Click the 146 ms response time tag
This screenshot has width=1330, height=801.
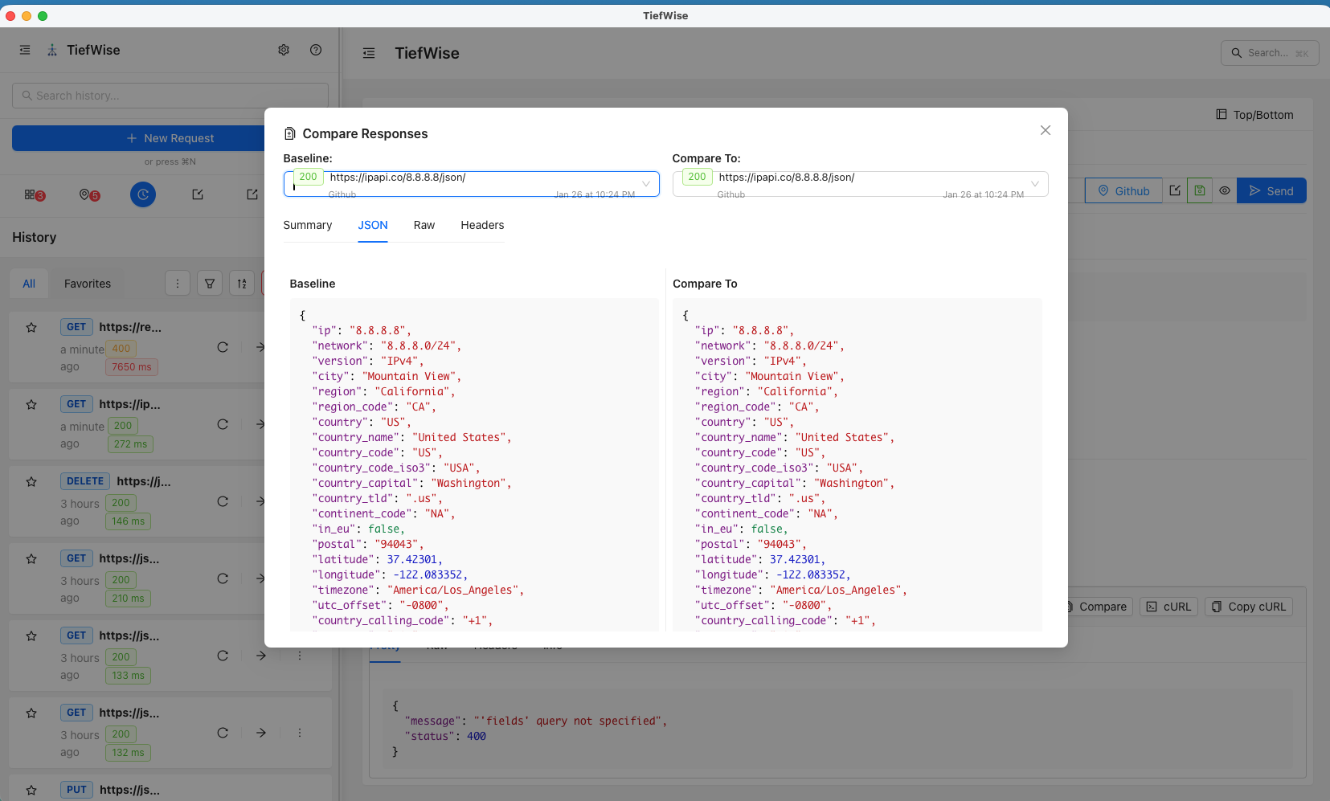pyautogui.click(x=129, y=521)
